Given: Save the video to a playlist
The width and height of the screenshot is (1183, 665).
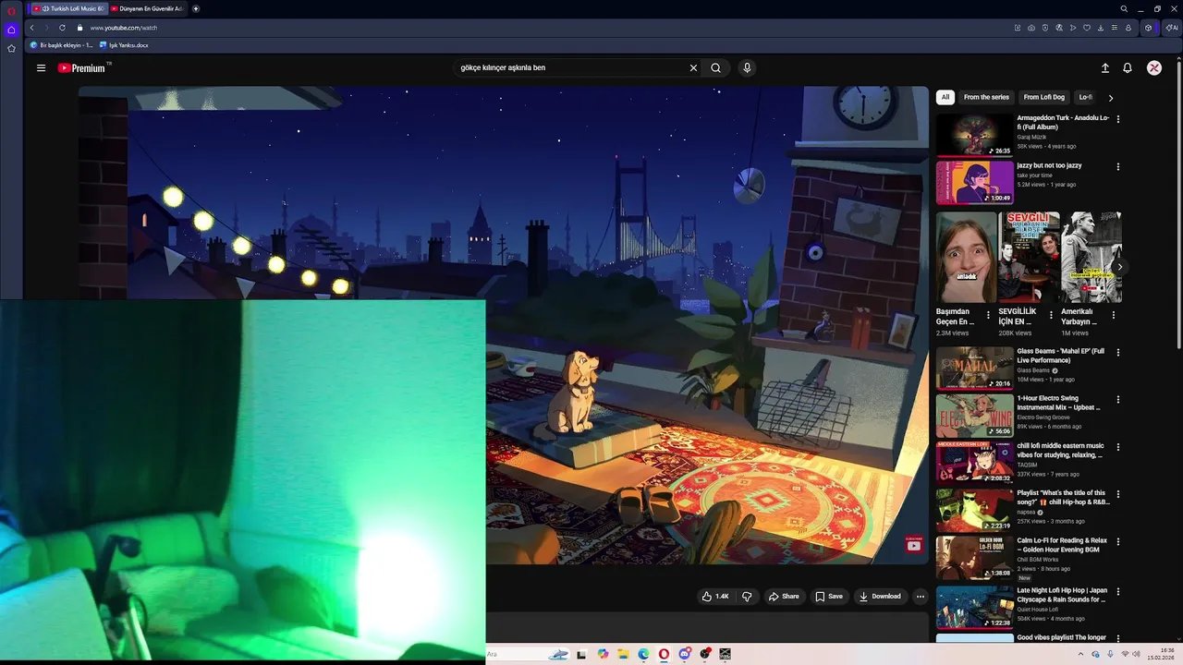Looking at the screenshot, I should pos(828,597).
